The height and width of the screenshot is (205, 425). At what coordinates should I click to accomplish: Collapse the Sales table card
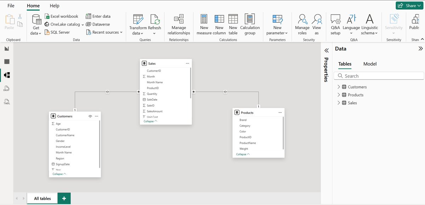151,121
